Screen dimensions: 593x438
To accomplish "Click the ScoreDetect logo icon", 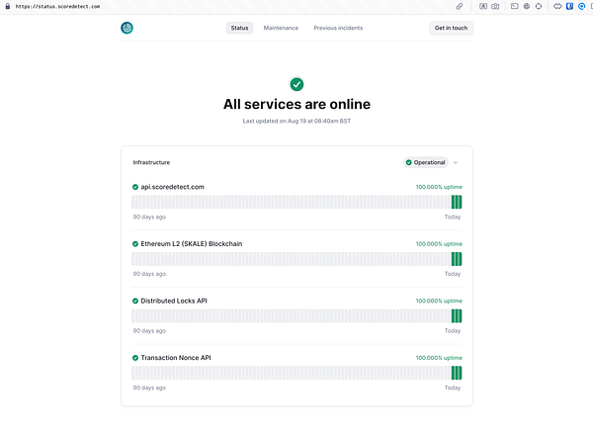I will pyautogui.click(x=127, y=28).
